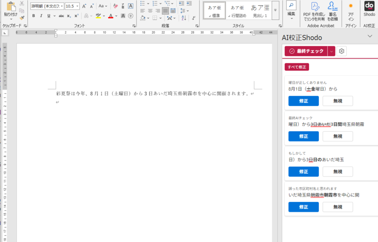Increase paragraph indent

tap(189, 3)
